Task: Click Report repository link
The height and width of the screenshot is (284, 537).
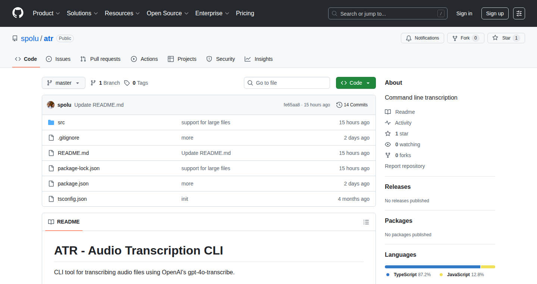Action: pyautogui.click(x=405, y=166)
